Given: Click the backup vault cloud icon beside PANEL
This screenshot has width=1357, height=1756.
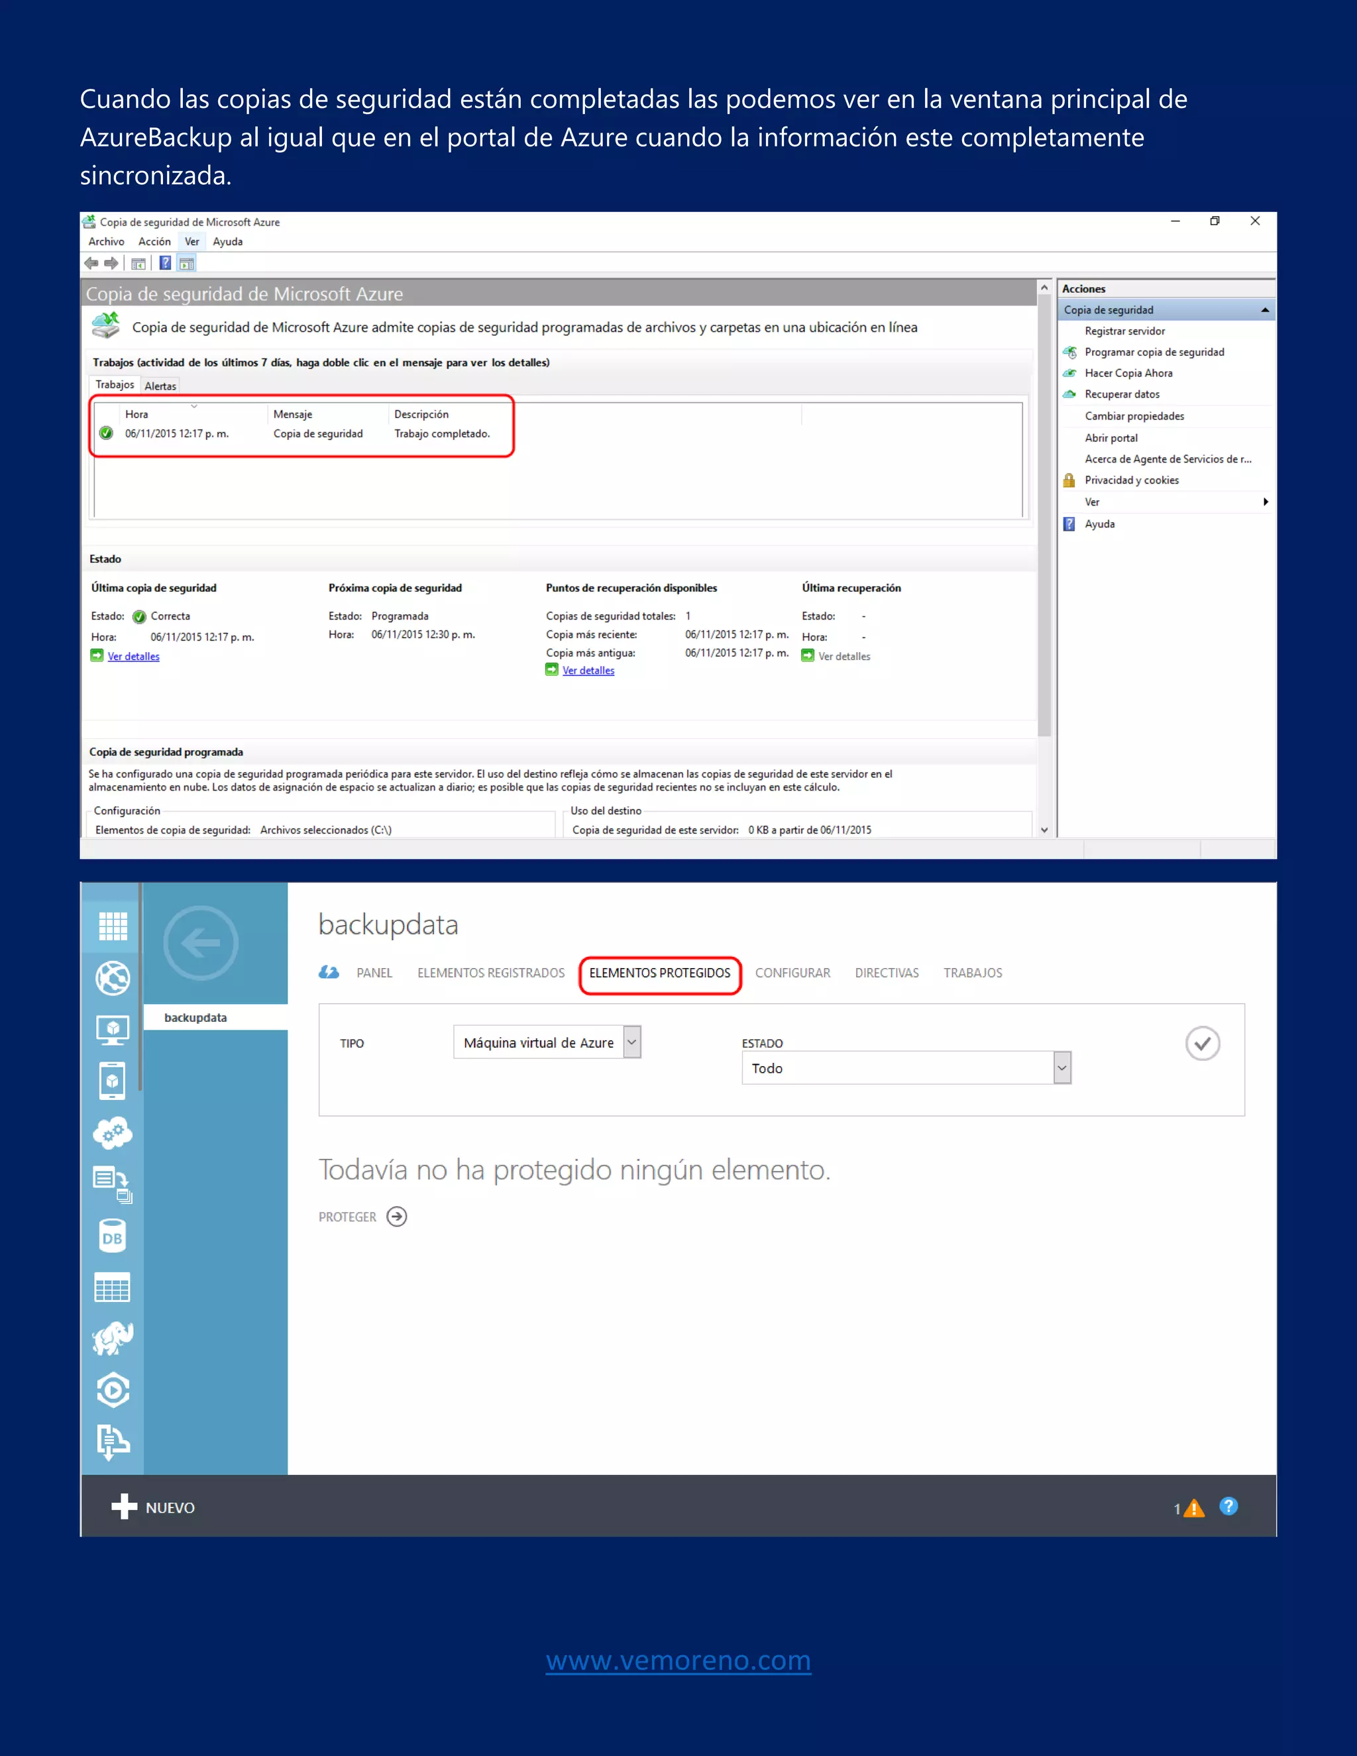Looking at the screenshot, I should click(329, 972).
